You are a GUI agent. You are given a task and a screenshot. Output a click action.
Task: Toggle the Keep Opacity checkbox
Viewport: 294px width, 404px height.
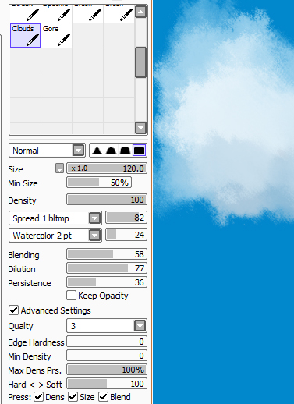click(x=71, y=296)
